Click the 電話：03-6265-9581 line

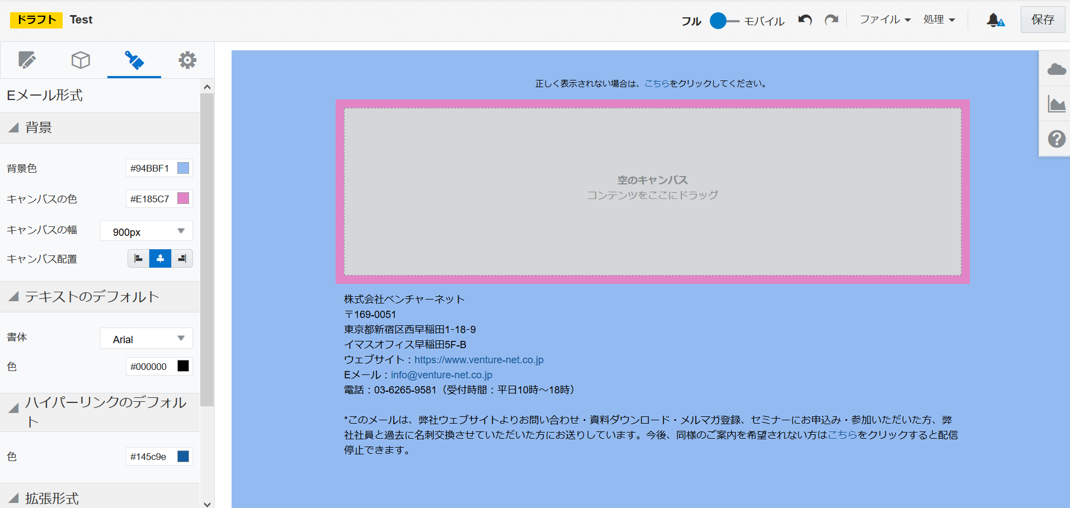pos(460,390)
